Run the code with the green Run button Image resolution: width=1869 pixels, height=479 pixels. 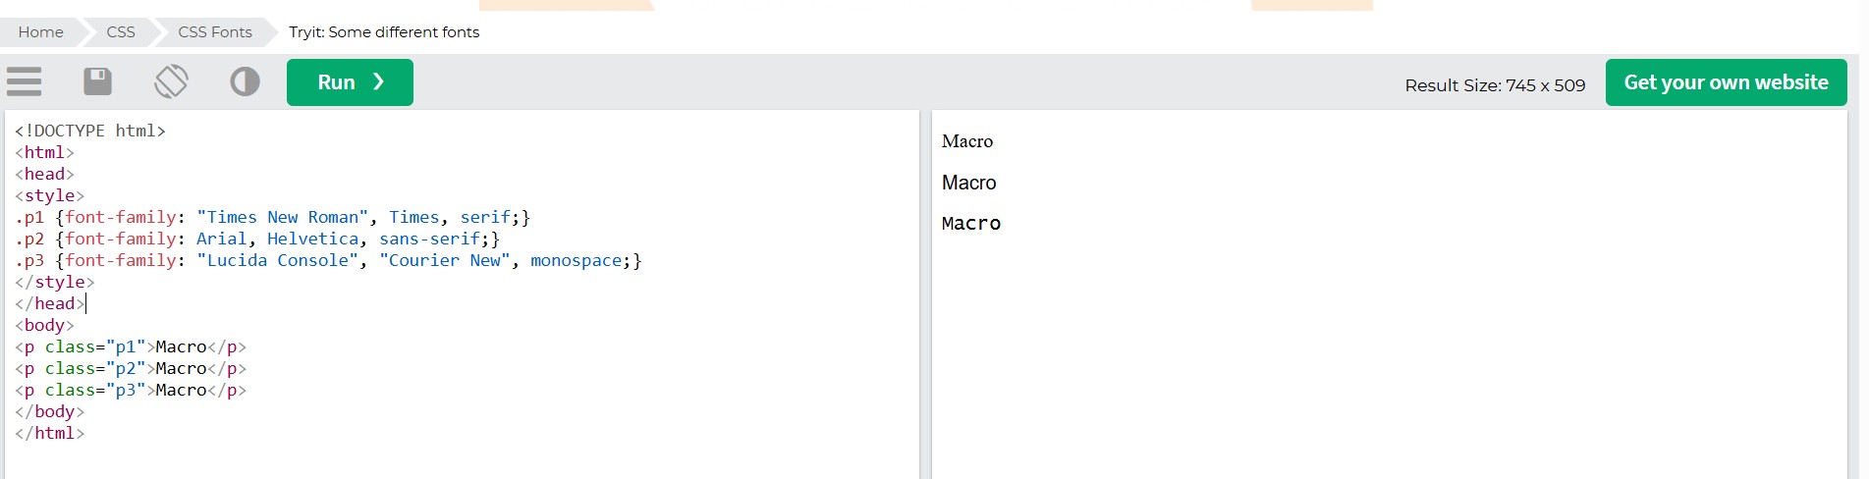[350, 82]
